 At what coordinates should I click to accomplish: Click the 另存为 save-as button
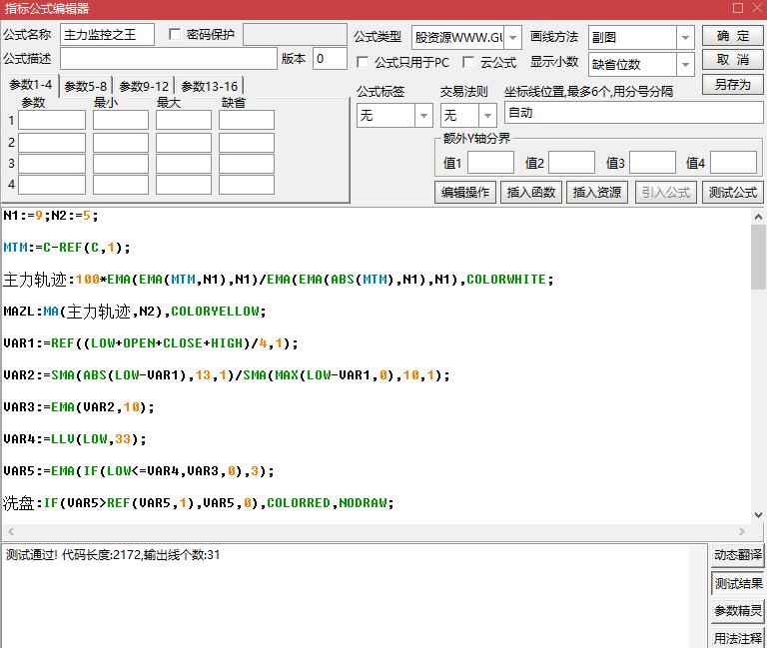[732, 84]
